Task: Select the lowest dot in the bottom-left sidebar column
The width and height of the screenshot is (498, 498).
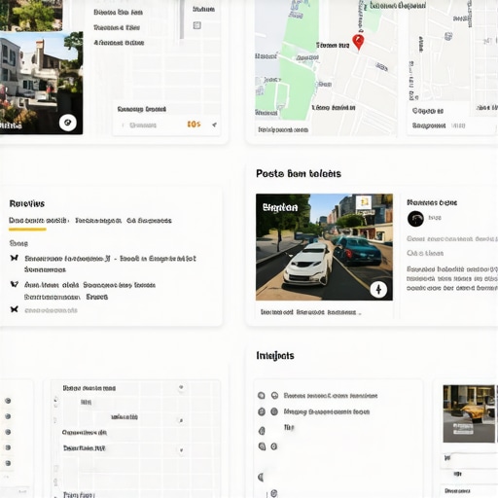Action: coord(8,463)
